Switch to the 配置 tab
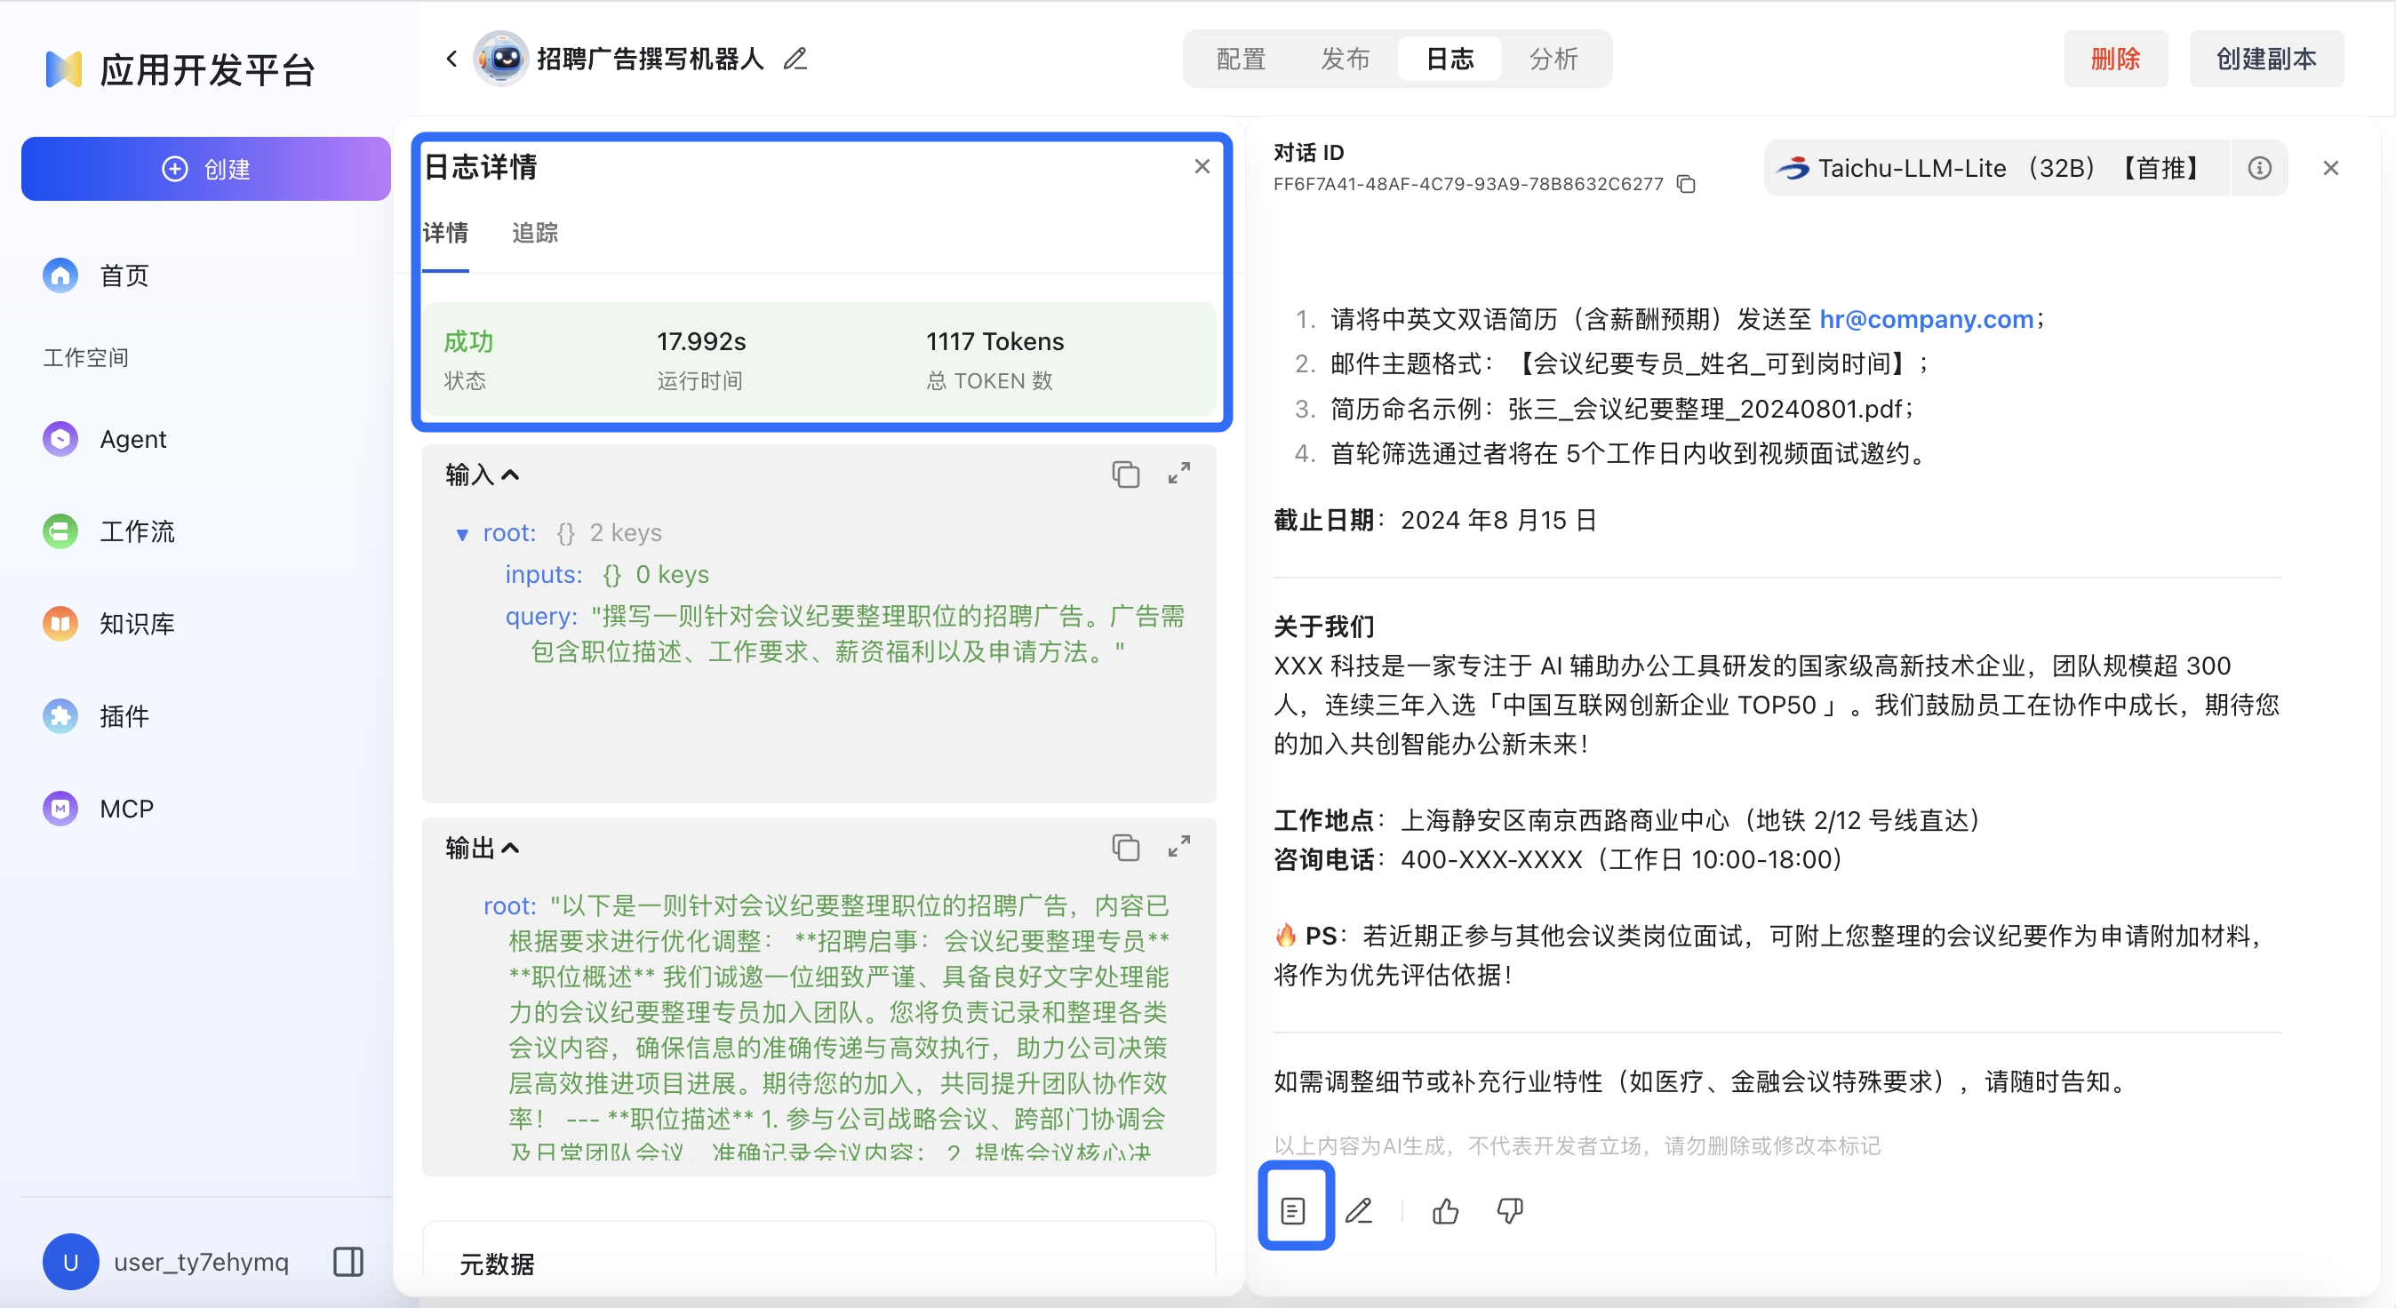The width and height of the screenshot is (2396, 1308). [x=1238, y=59]
